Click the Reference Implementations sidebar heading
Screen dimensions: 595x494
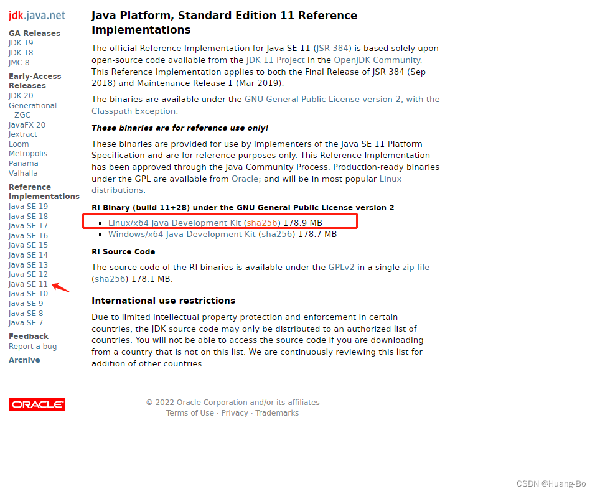pos(44,192)
